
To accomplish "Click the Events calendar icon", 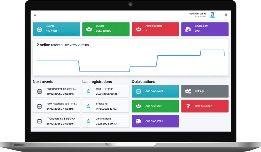I will 40,29.
